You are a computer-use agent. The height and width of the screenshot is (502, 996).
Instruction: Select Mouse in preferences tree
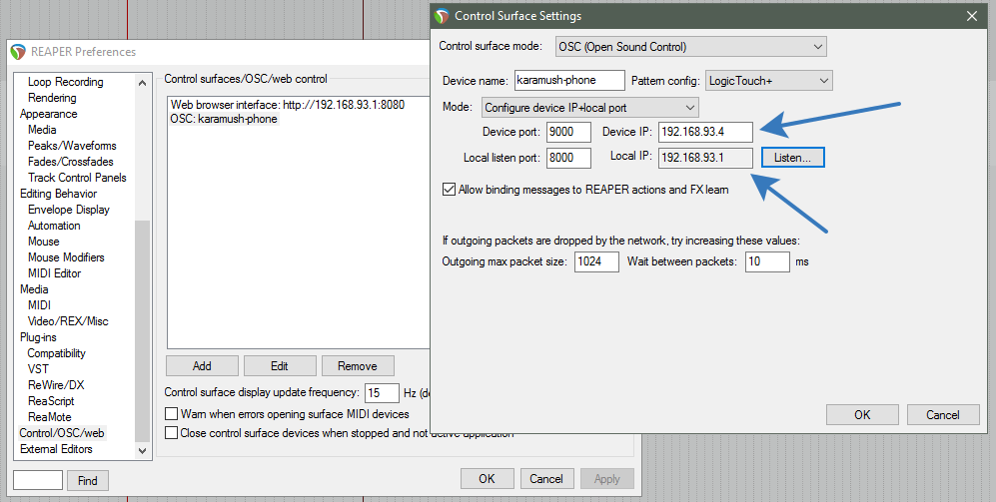(43, 242)
